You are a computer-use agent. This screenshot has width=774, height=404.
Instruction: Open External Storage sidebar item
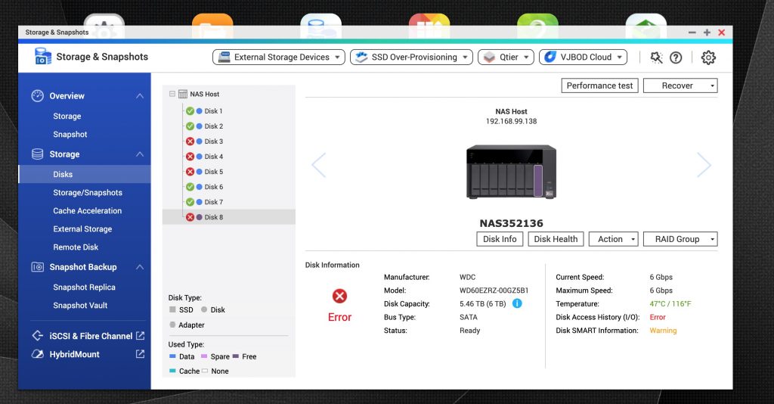coord(82,229)
